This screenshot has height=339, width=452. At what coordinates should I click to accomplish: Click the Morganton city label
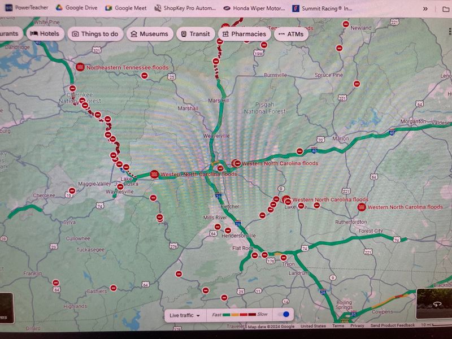pyautogui.click(x=413, y=121)
